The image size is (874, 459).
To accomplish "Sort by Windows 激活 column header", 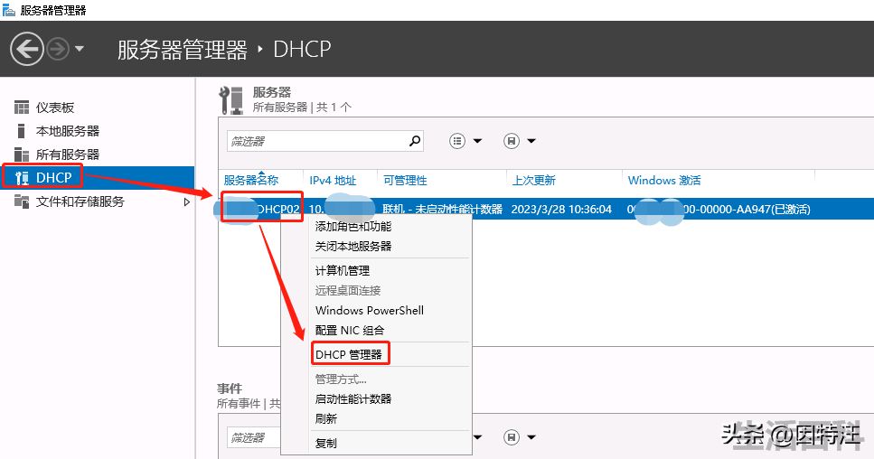I will pos(664,180).
